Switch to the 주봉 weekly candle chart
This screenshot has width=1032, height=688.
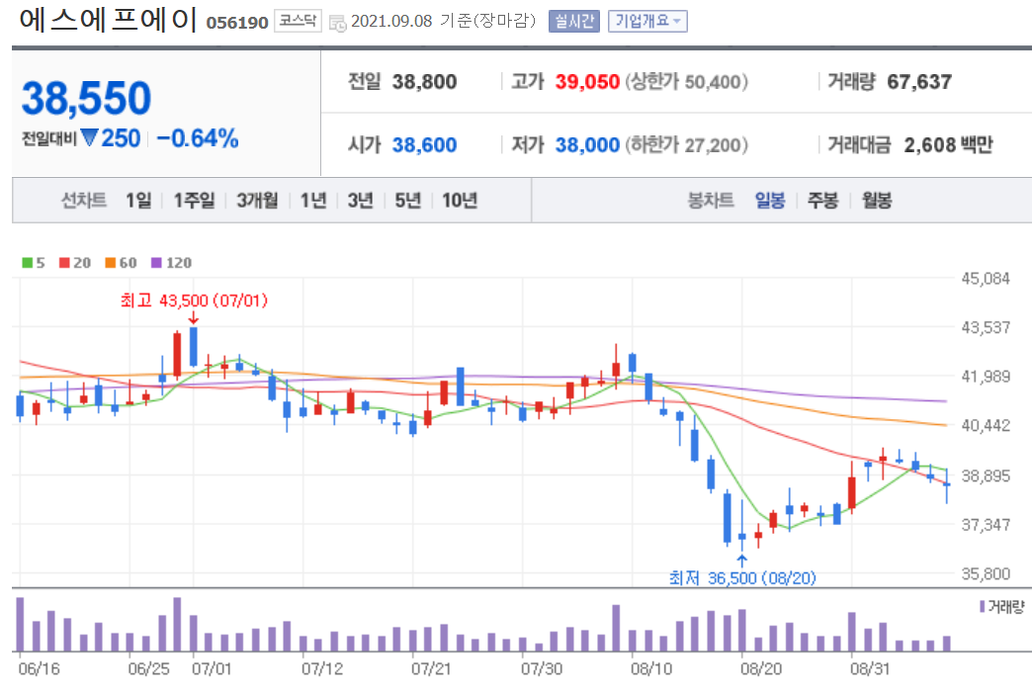tap(823, 200)
